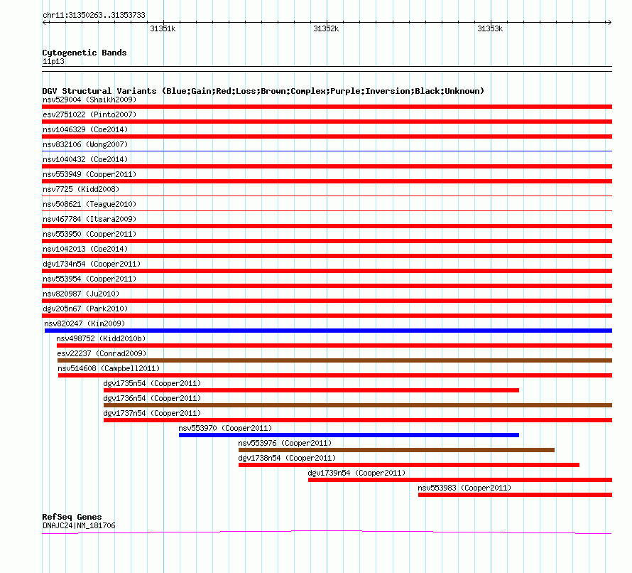Click the brown complex bar for nsv553976
This screenshot has width=632, height=573.
[x=396, y=450]
